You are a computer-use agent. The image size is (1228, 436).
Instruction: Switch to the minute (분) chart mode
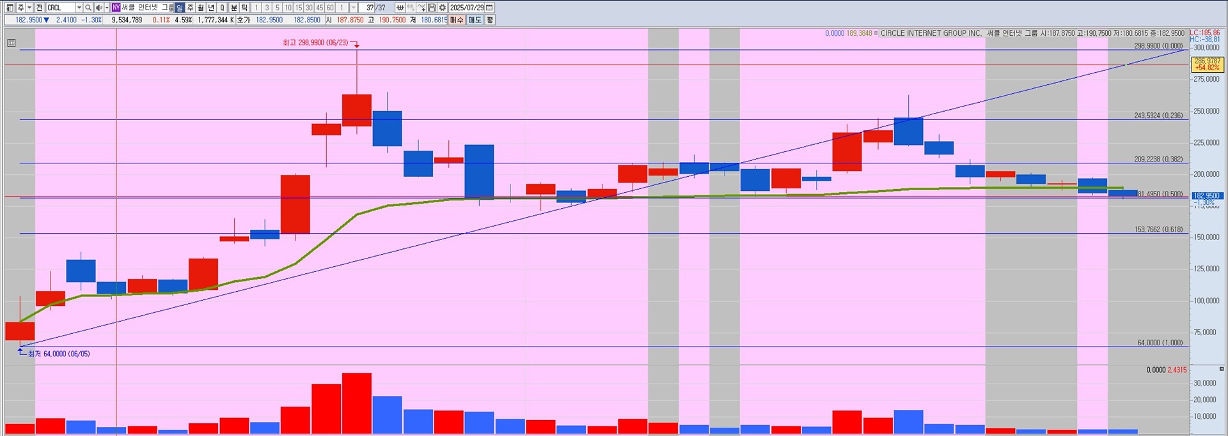coord(234,8)
